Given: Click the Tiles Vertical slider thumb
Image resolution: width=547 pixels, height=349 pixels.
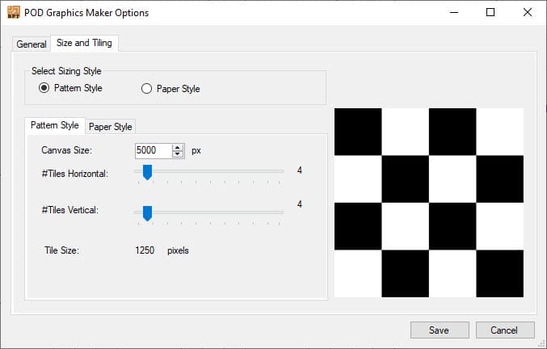Looking at the screenshot, I should pyautogui.click(x=147, y=212).
